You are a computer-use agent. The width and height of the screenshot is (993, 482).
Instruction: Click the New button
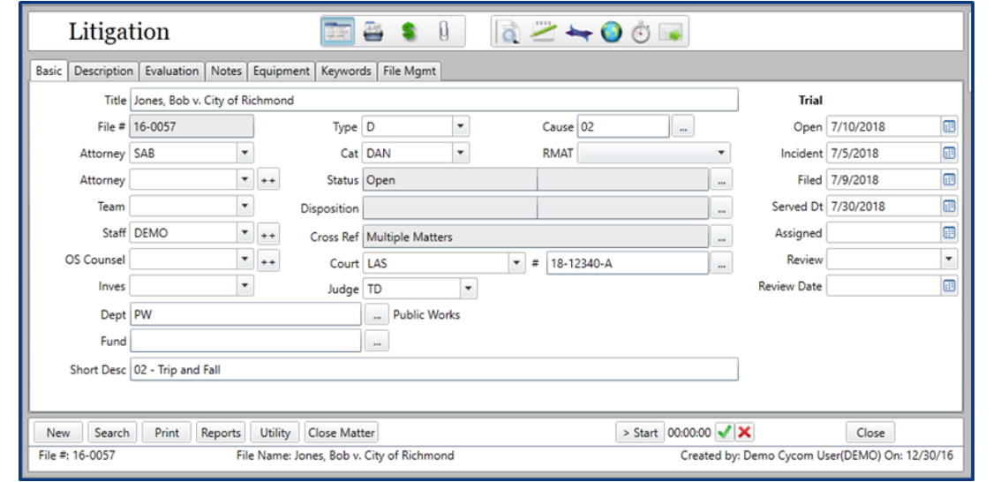tap(57, 433)
